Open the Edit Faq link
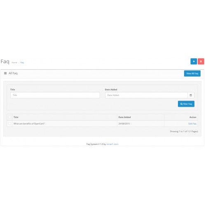Image resolution: width=206 pixels, height=206 pixels. click(192, 124)
